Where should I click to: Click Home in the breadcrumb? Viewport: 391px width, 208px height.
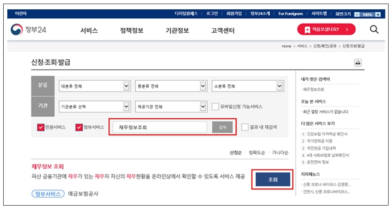[x=287, y=46]
